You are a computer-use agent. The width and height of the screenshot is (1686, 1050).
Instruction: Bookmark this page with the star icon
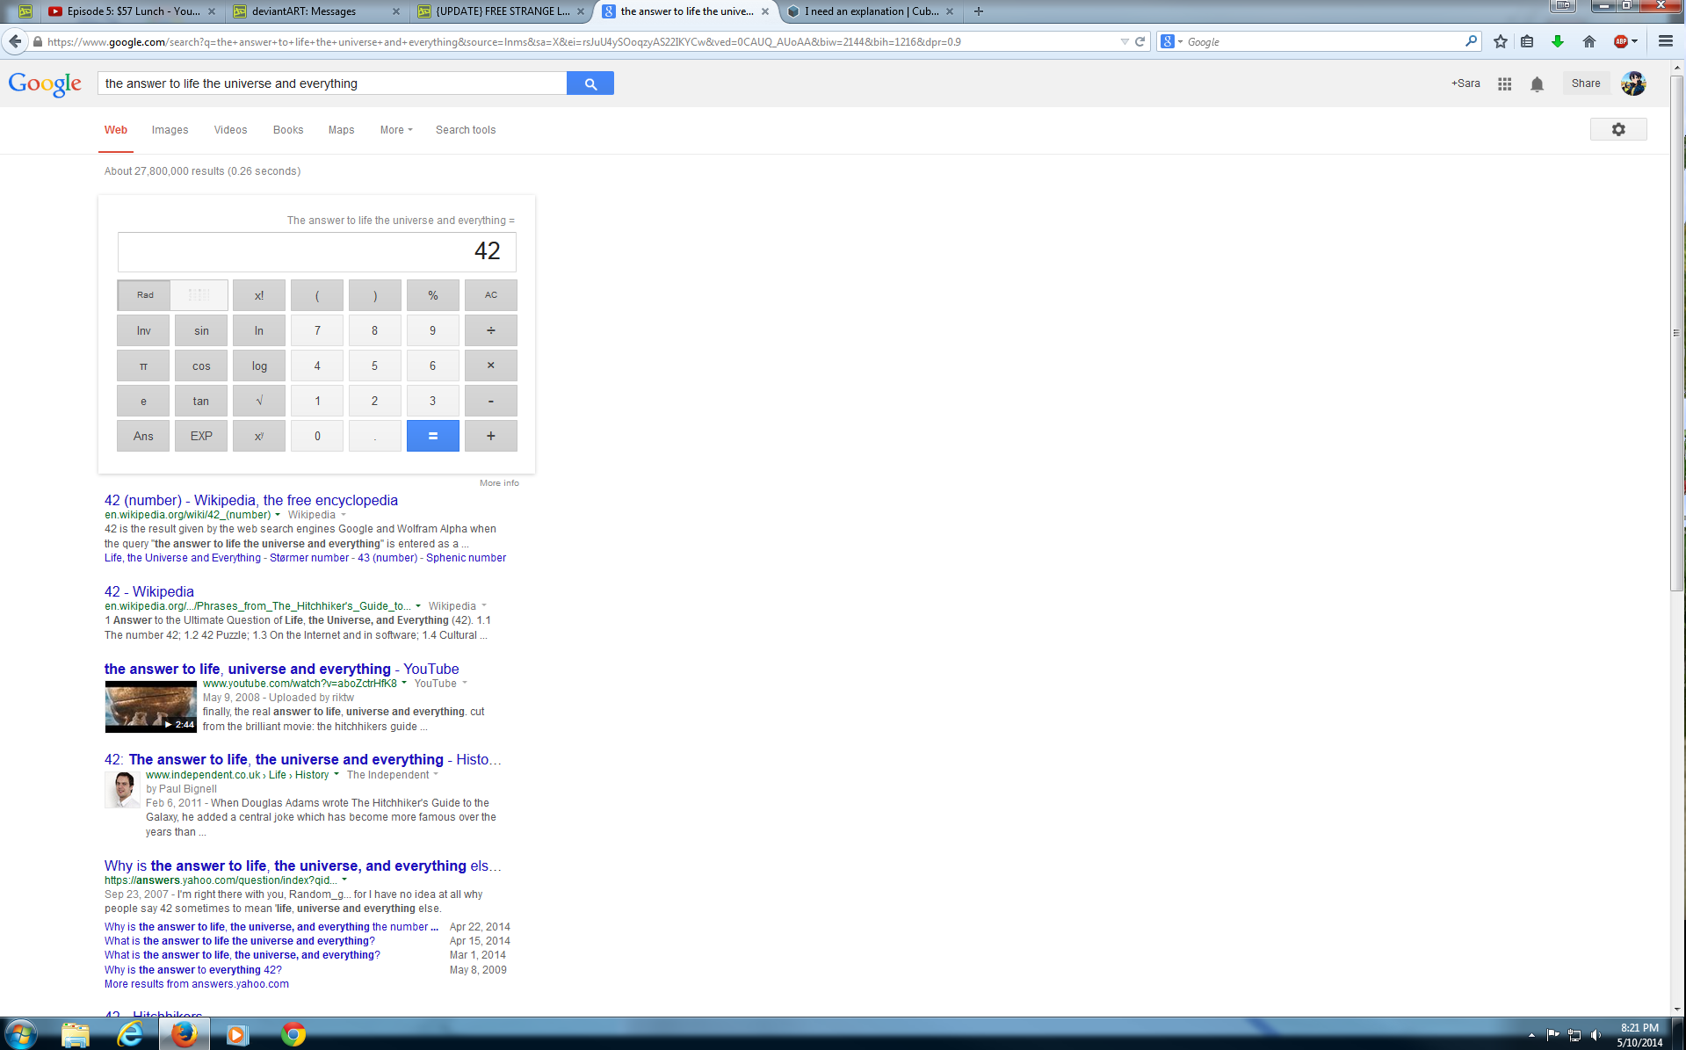[1501, 41]
